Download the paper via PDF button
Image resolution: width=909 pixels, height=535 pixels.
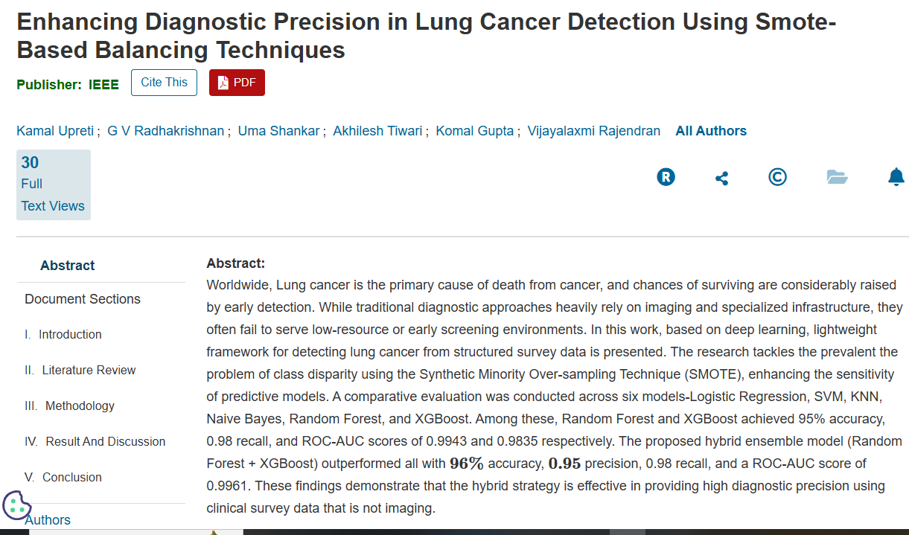coord(237,83)
